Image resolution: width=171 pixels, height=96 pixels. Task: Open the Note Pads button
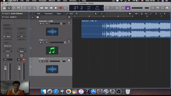(x=158, y=8)
